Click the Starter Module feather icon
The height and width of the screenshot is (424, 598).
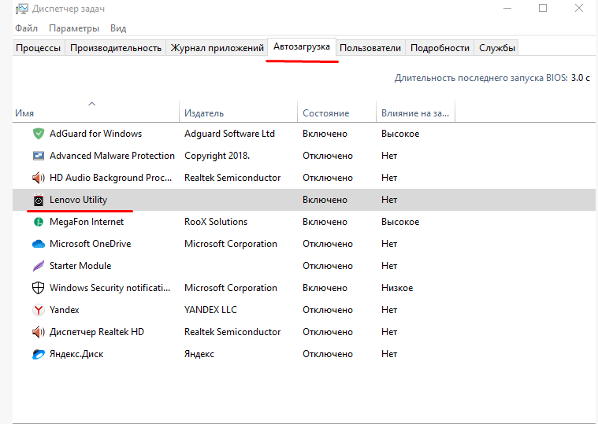pos(39,266)
